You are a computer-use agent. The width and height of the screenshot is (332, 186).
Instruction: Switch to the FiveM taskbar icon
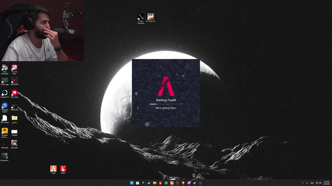[x=172, y=183]
